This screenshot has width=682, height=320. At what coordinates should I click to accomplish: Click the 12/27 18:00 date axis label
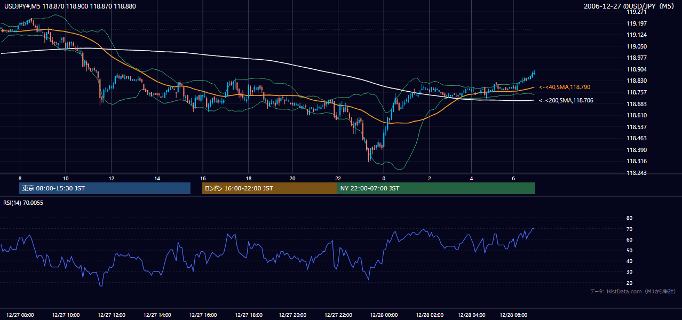(x=248, y=315)
